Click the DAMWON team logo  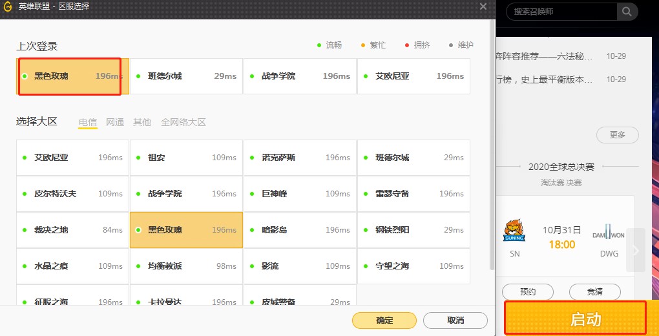click(609, 235)
